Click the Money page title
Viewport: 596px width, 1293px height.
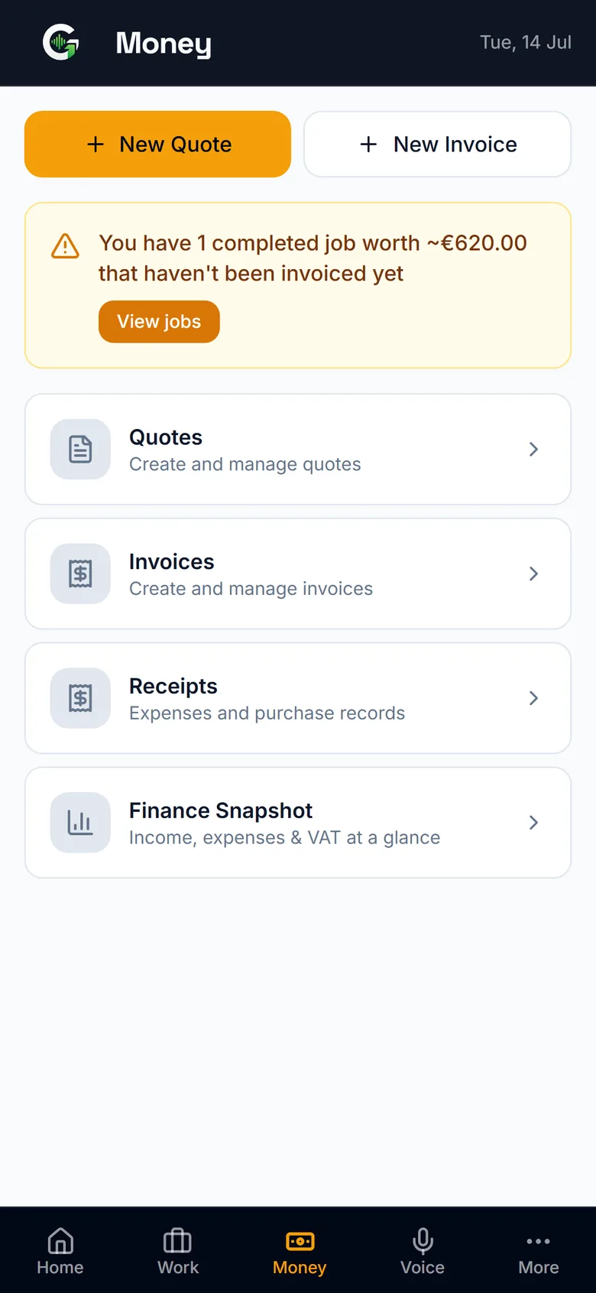164,44
